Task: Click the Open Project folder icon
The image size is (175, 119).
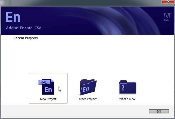Action: coord(88,87)
